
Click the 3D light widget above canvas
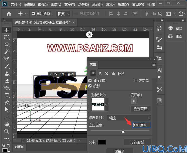pyautogui.click(x=89, y=35)
